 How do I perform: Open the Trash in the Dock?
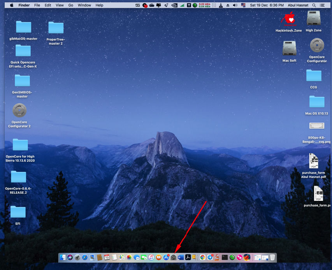272,258
